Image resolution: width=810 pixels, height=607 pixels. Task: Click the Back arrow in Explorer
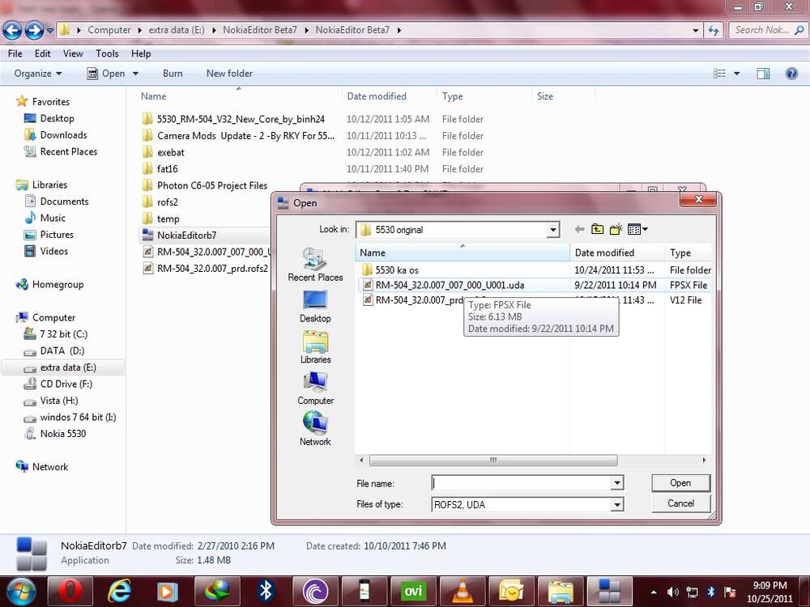click(12, 31)
